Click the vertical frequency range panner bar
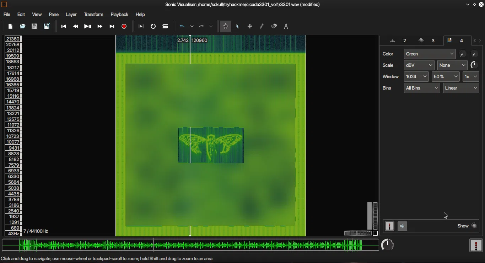485x263 pixels. coord(370,216)
